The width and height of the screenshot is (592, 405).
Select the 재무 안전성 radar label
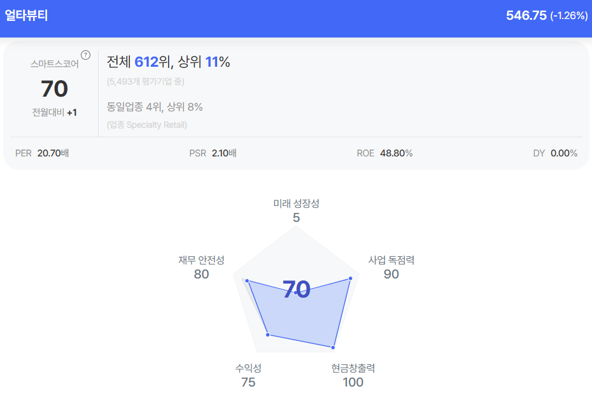(201, 260)
